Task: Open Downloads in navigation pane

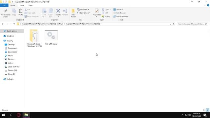Action: 12,52
